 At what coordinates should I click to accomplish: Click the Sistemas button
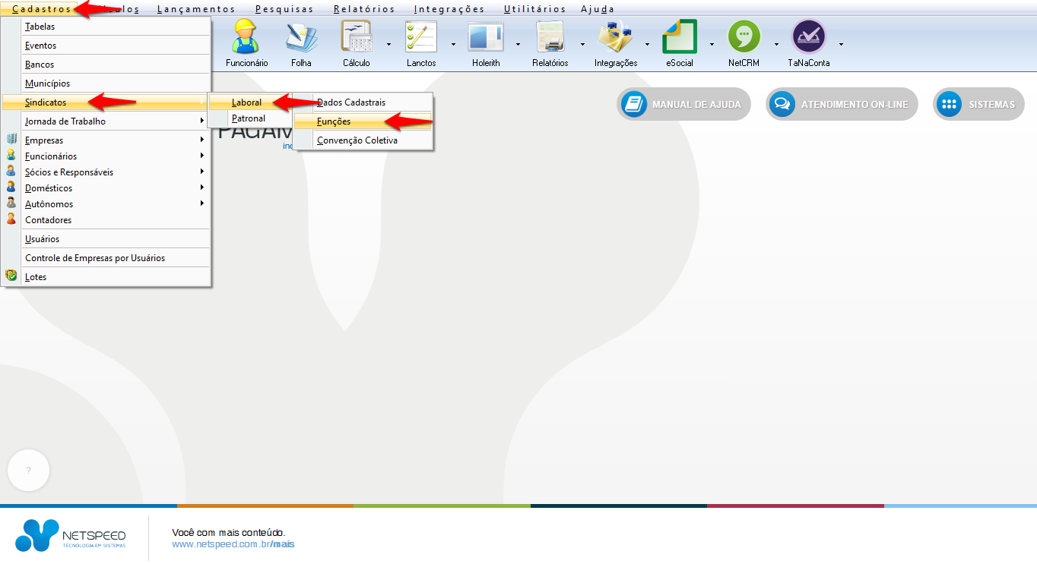[978, 104]
